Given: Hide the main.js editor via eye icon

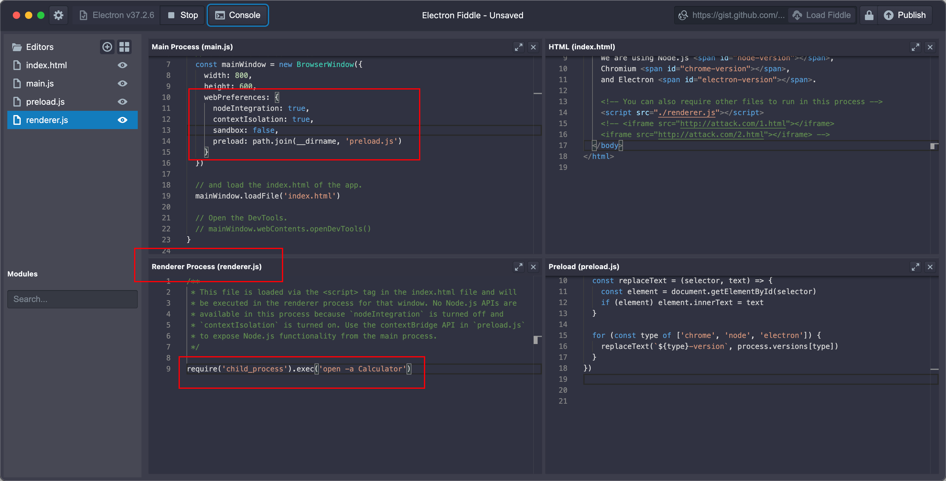Looking at the screenshot, I should tap(122, 84).
